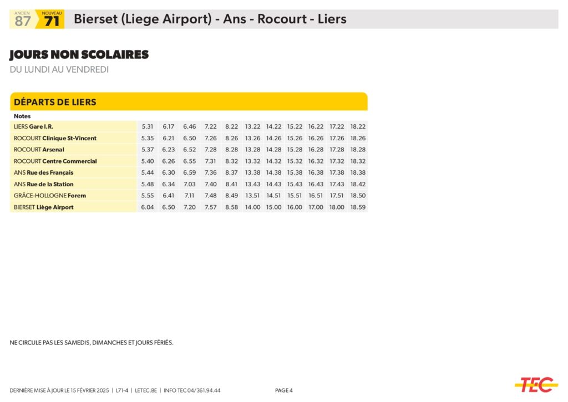The width and height of the screenshot is (568, 402).
Task: Click the TEC logo
Action: pos(536,384)
